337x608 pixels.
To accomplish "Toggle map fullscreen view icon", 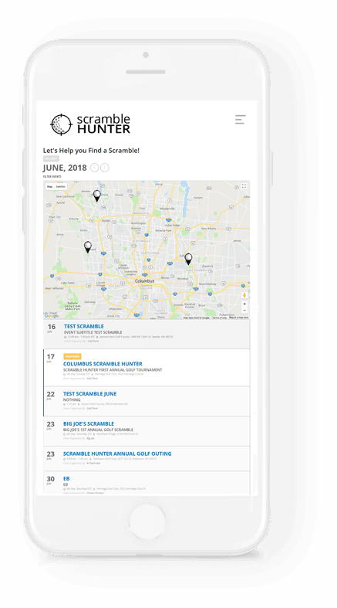I will (244, 186).
